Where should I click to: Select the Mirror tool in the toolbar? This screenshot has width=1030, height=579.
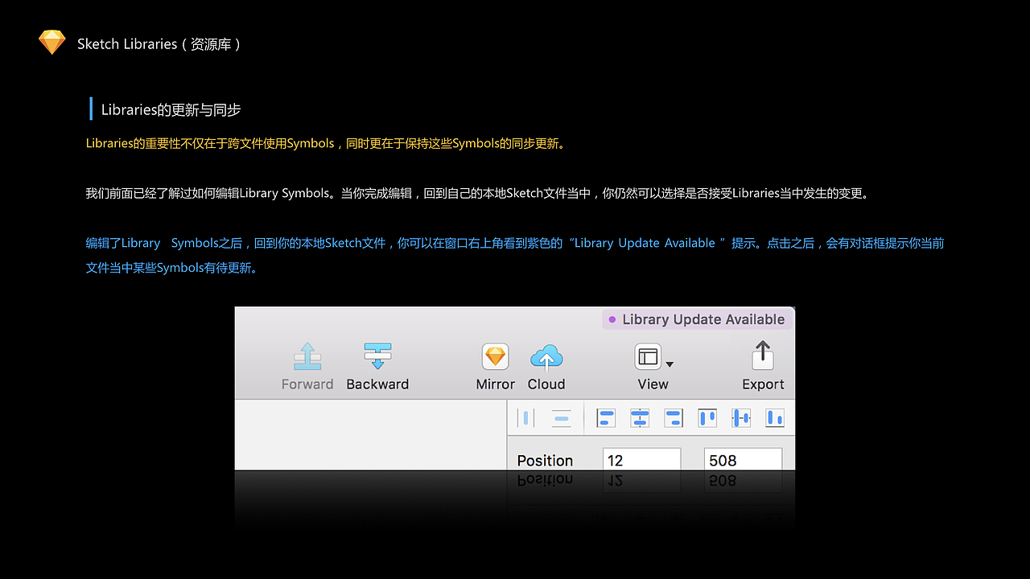pos(494,357)
